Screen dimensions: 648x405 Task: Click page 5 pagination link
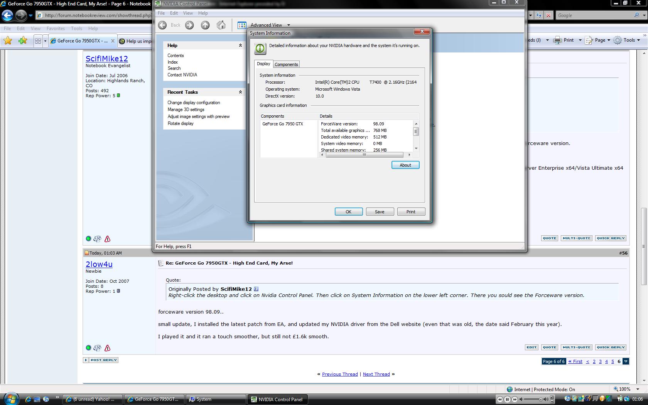coord(613,361)
